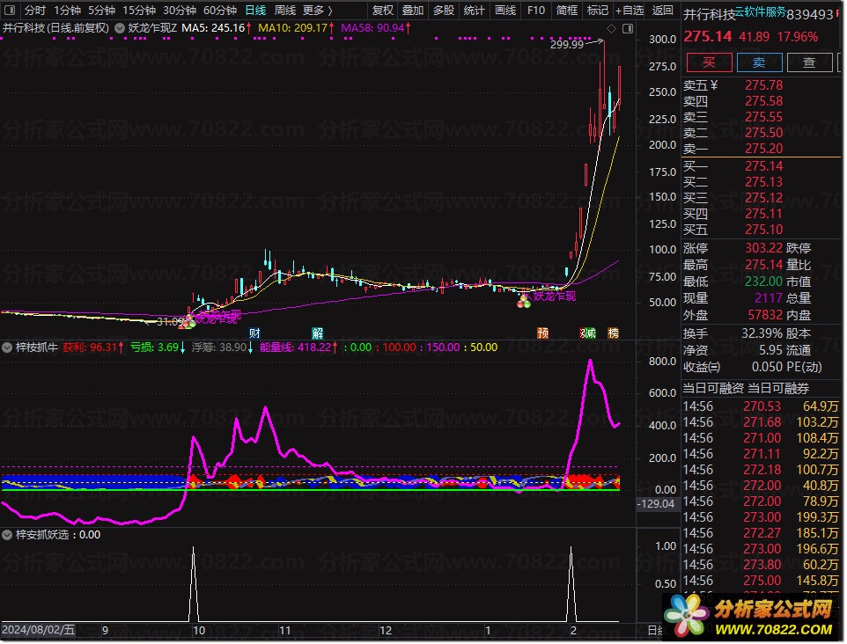Viewport: 847px width, 644px height.
Task: Click the 预 forecast marker on chart
Action: [x=543, y=333]
